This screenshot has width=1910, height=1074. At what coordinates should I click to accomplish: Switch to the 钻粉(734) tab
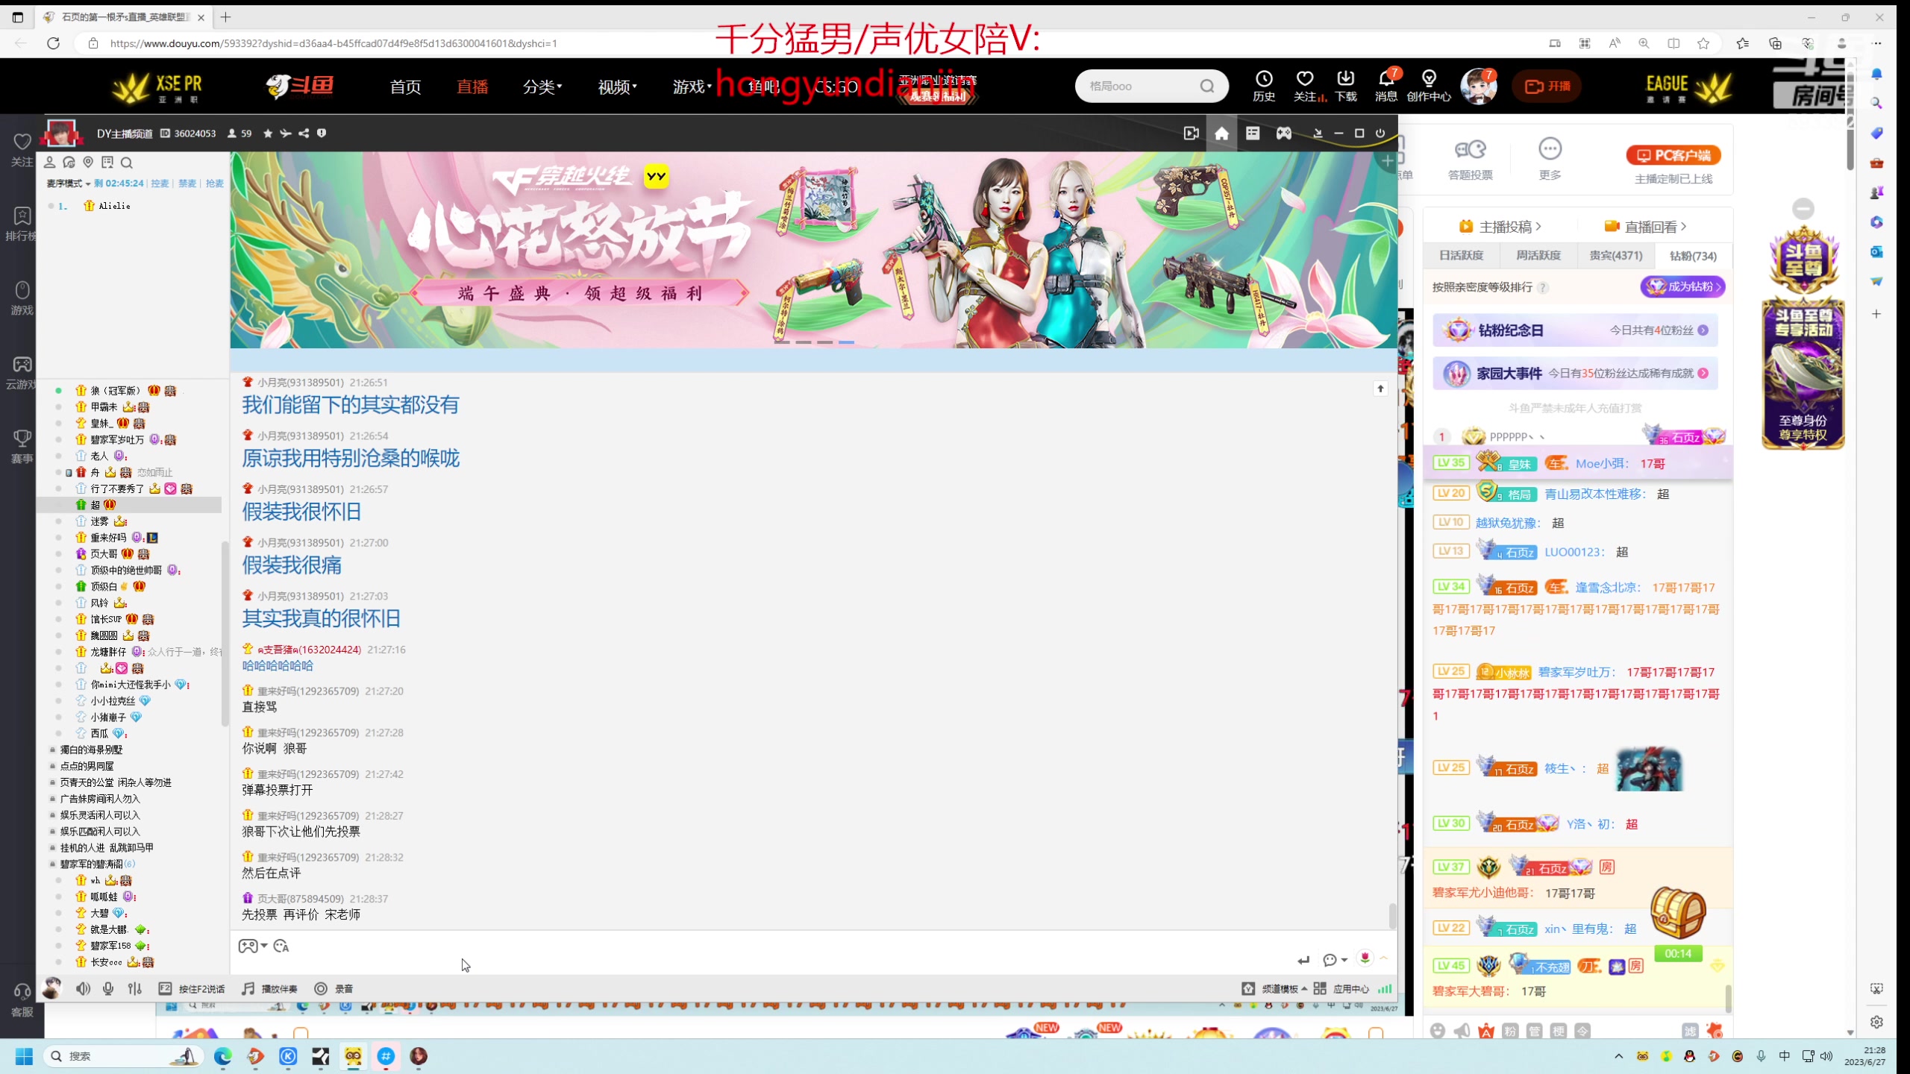click(1693, 256)
